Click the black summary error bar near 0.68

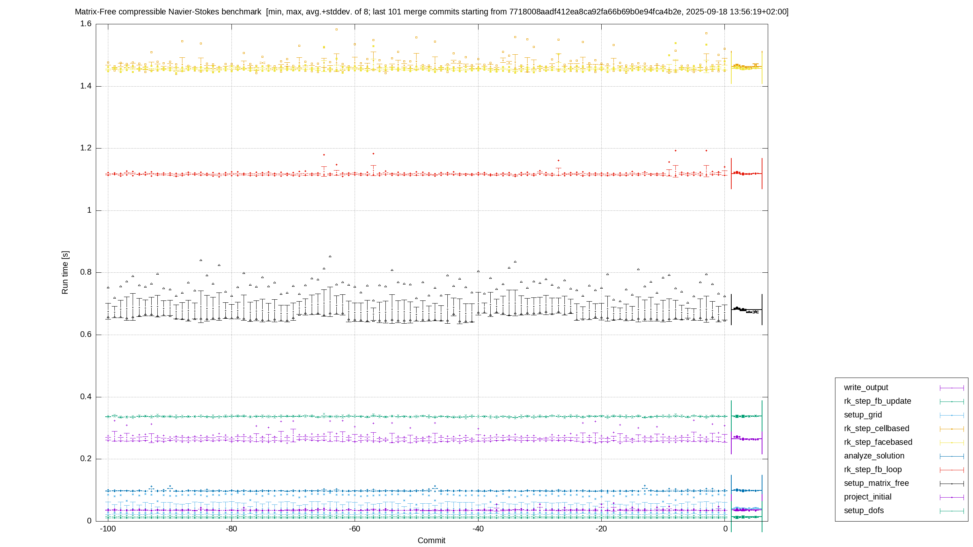tap(746, 310)
